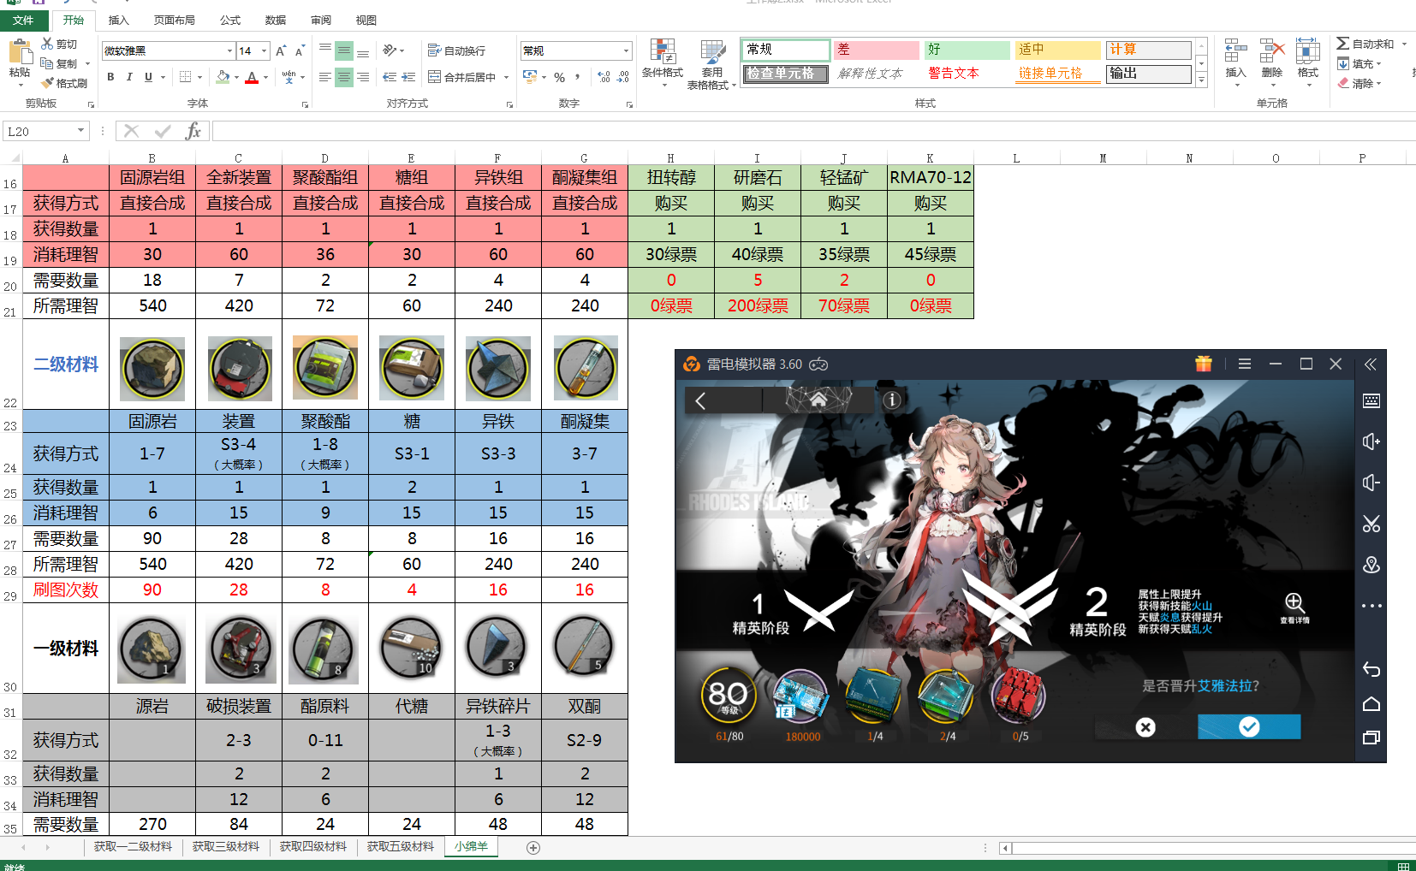Toggle Bold formatting
This screenshot has height=871, width=1416.
point(110,77)
